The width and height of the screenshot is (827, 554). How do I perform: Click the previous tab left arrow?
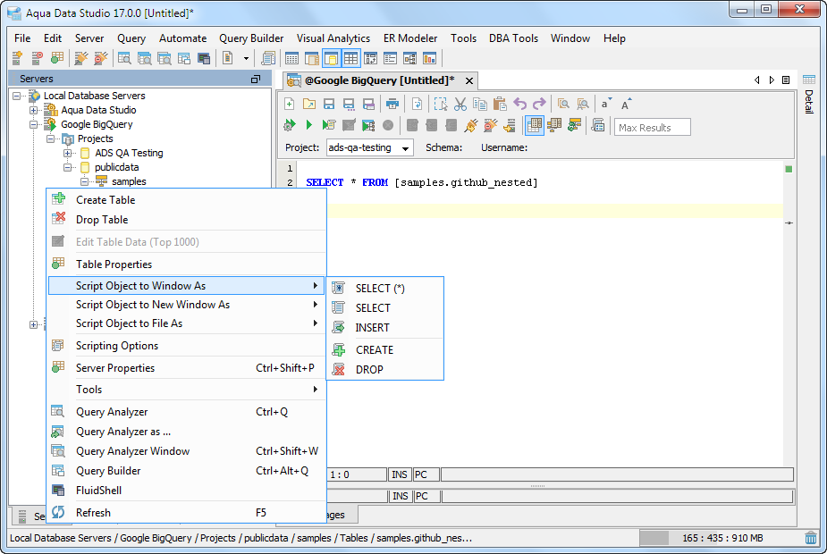coord(757,80)
